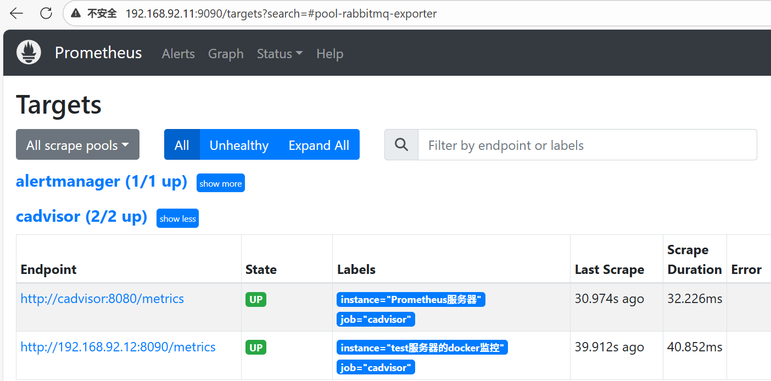Click the 40.852ms duration value

click(695, 347)
